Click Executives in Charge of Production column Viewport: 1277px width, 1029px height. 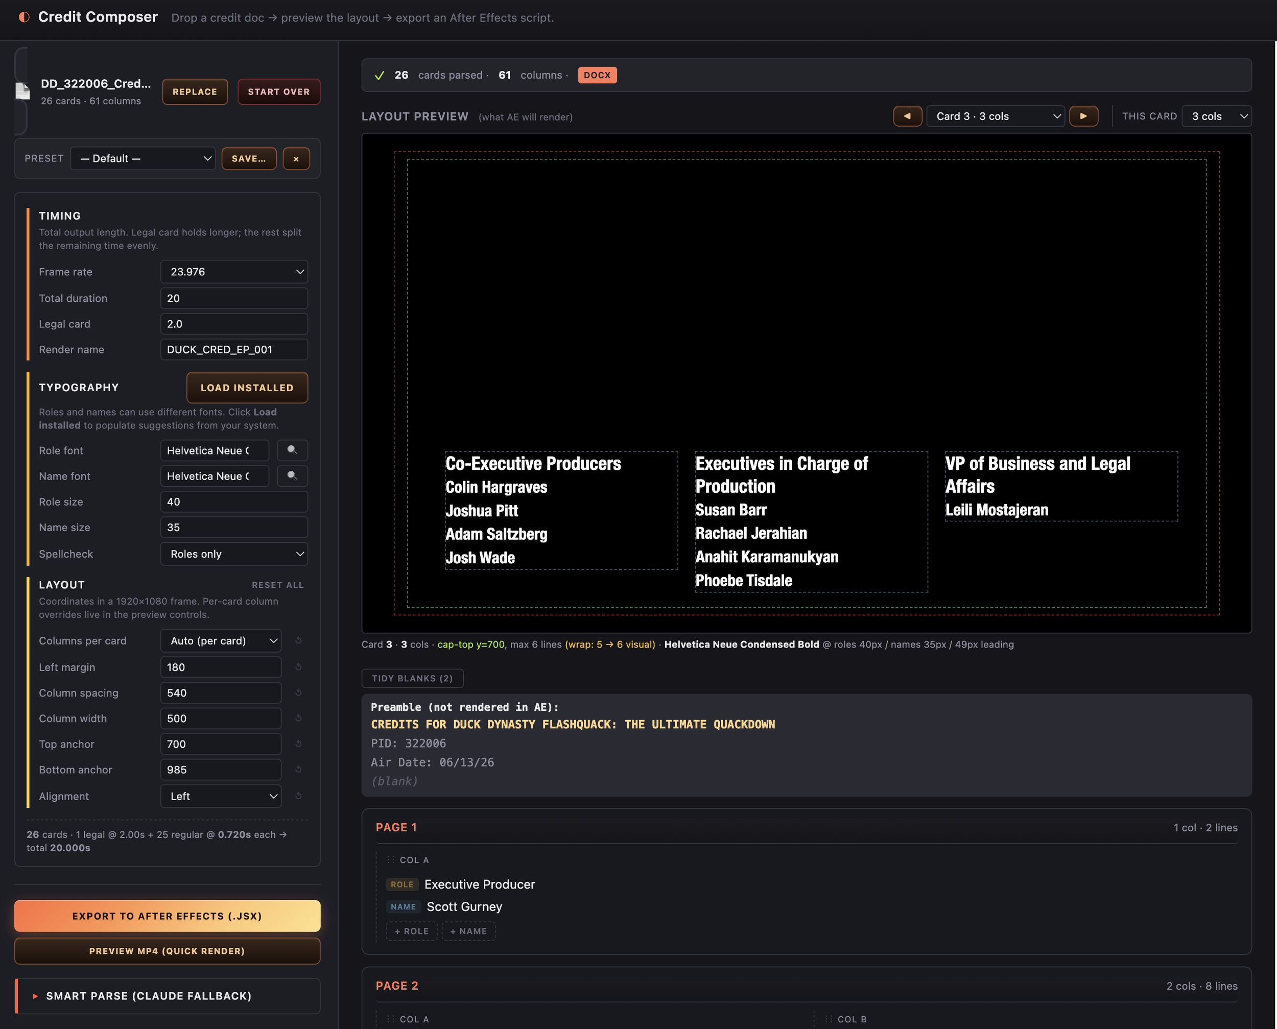pos(811,521)
